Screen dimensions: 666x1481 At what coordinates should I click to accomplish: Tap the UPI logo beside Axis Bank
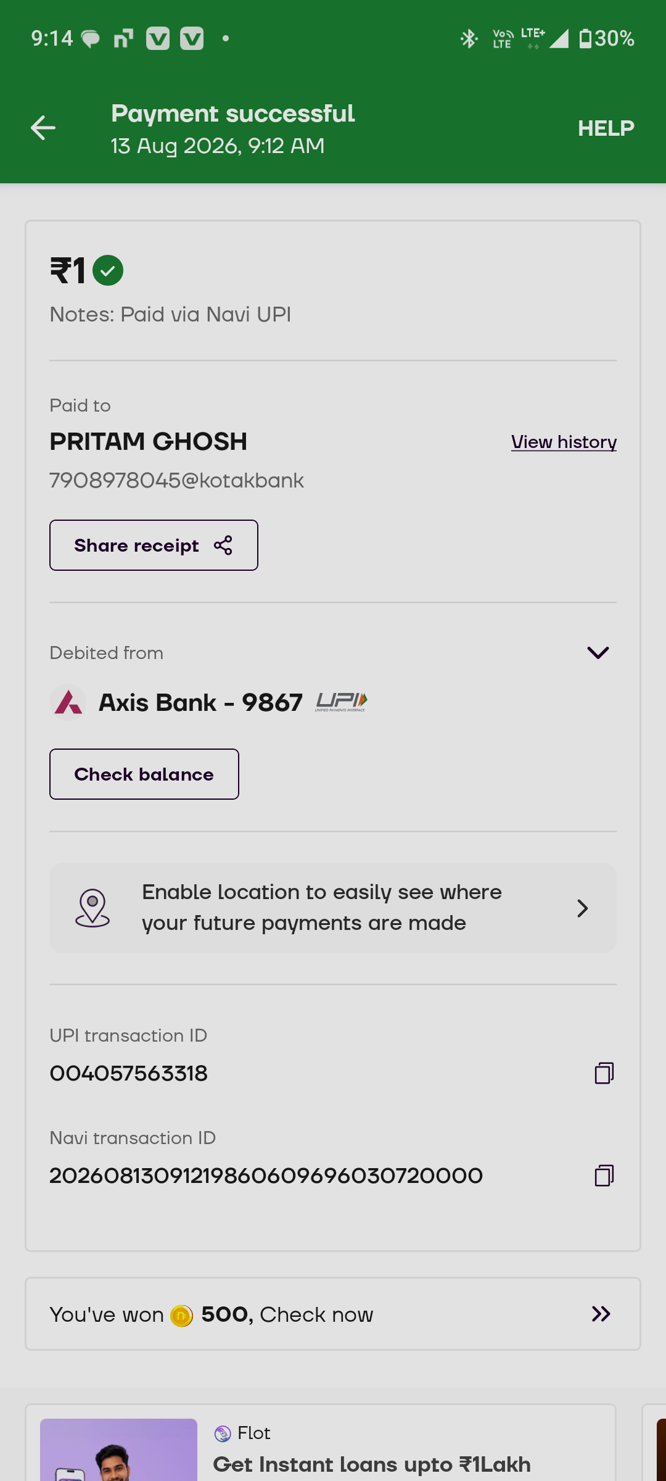pos(342,702)
